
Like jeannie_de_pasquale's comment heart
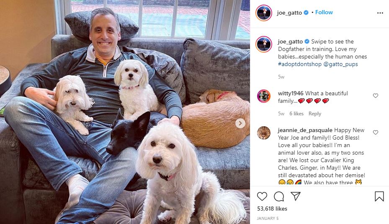point(376,132)
